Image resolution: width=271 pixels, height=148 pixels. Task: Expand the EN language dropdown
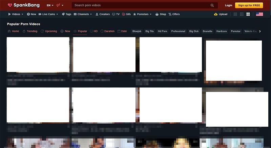(50, 5)
